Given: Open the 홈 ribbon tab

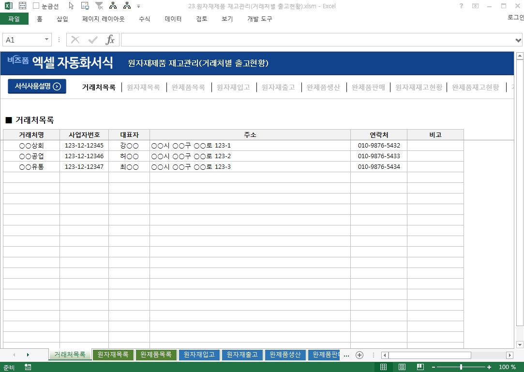Looking at the screenshot, I should [x=40, y=19].
